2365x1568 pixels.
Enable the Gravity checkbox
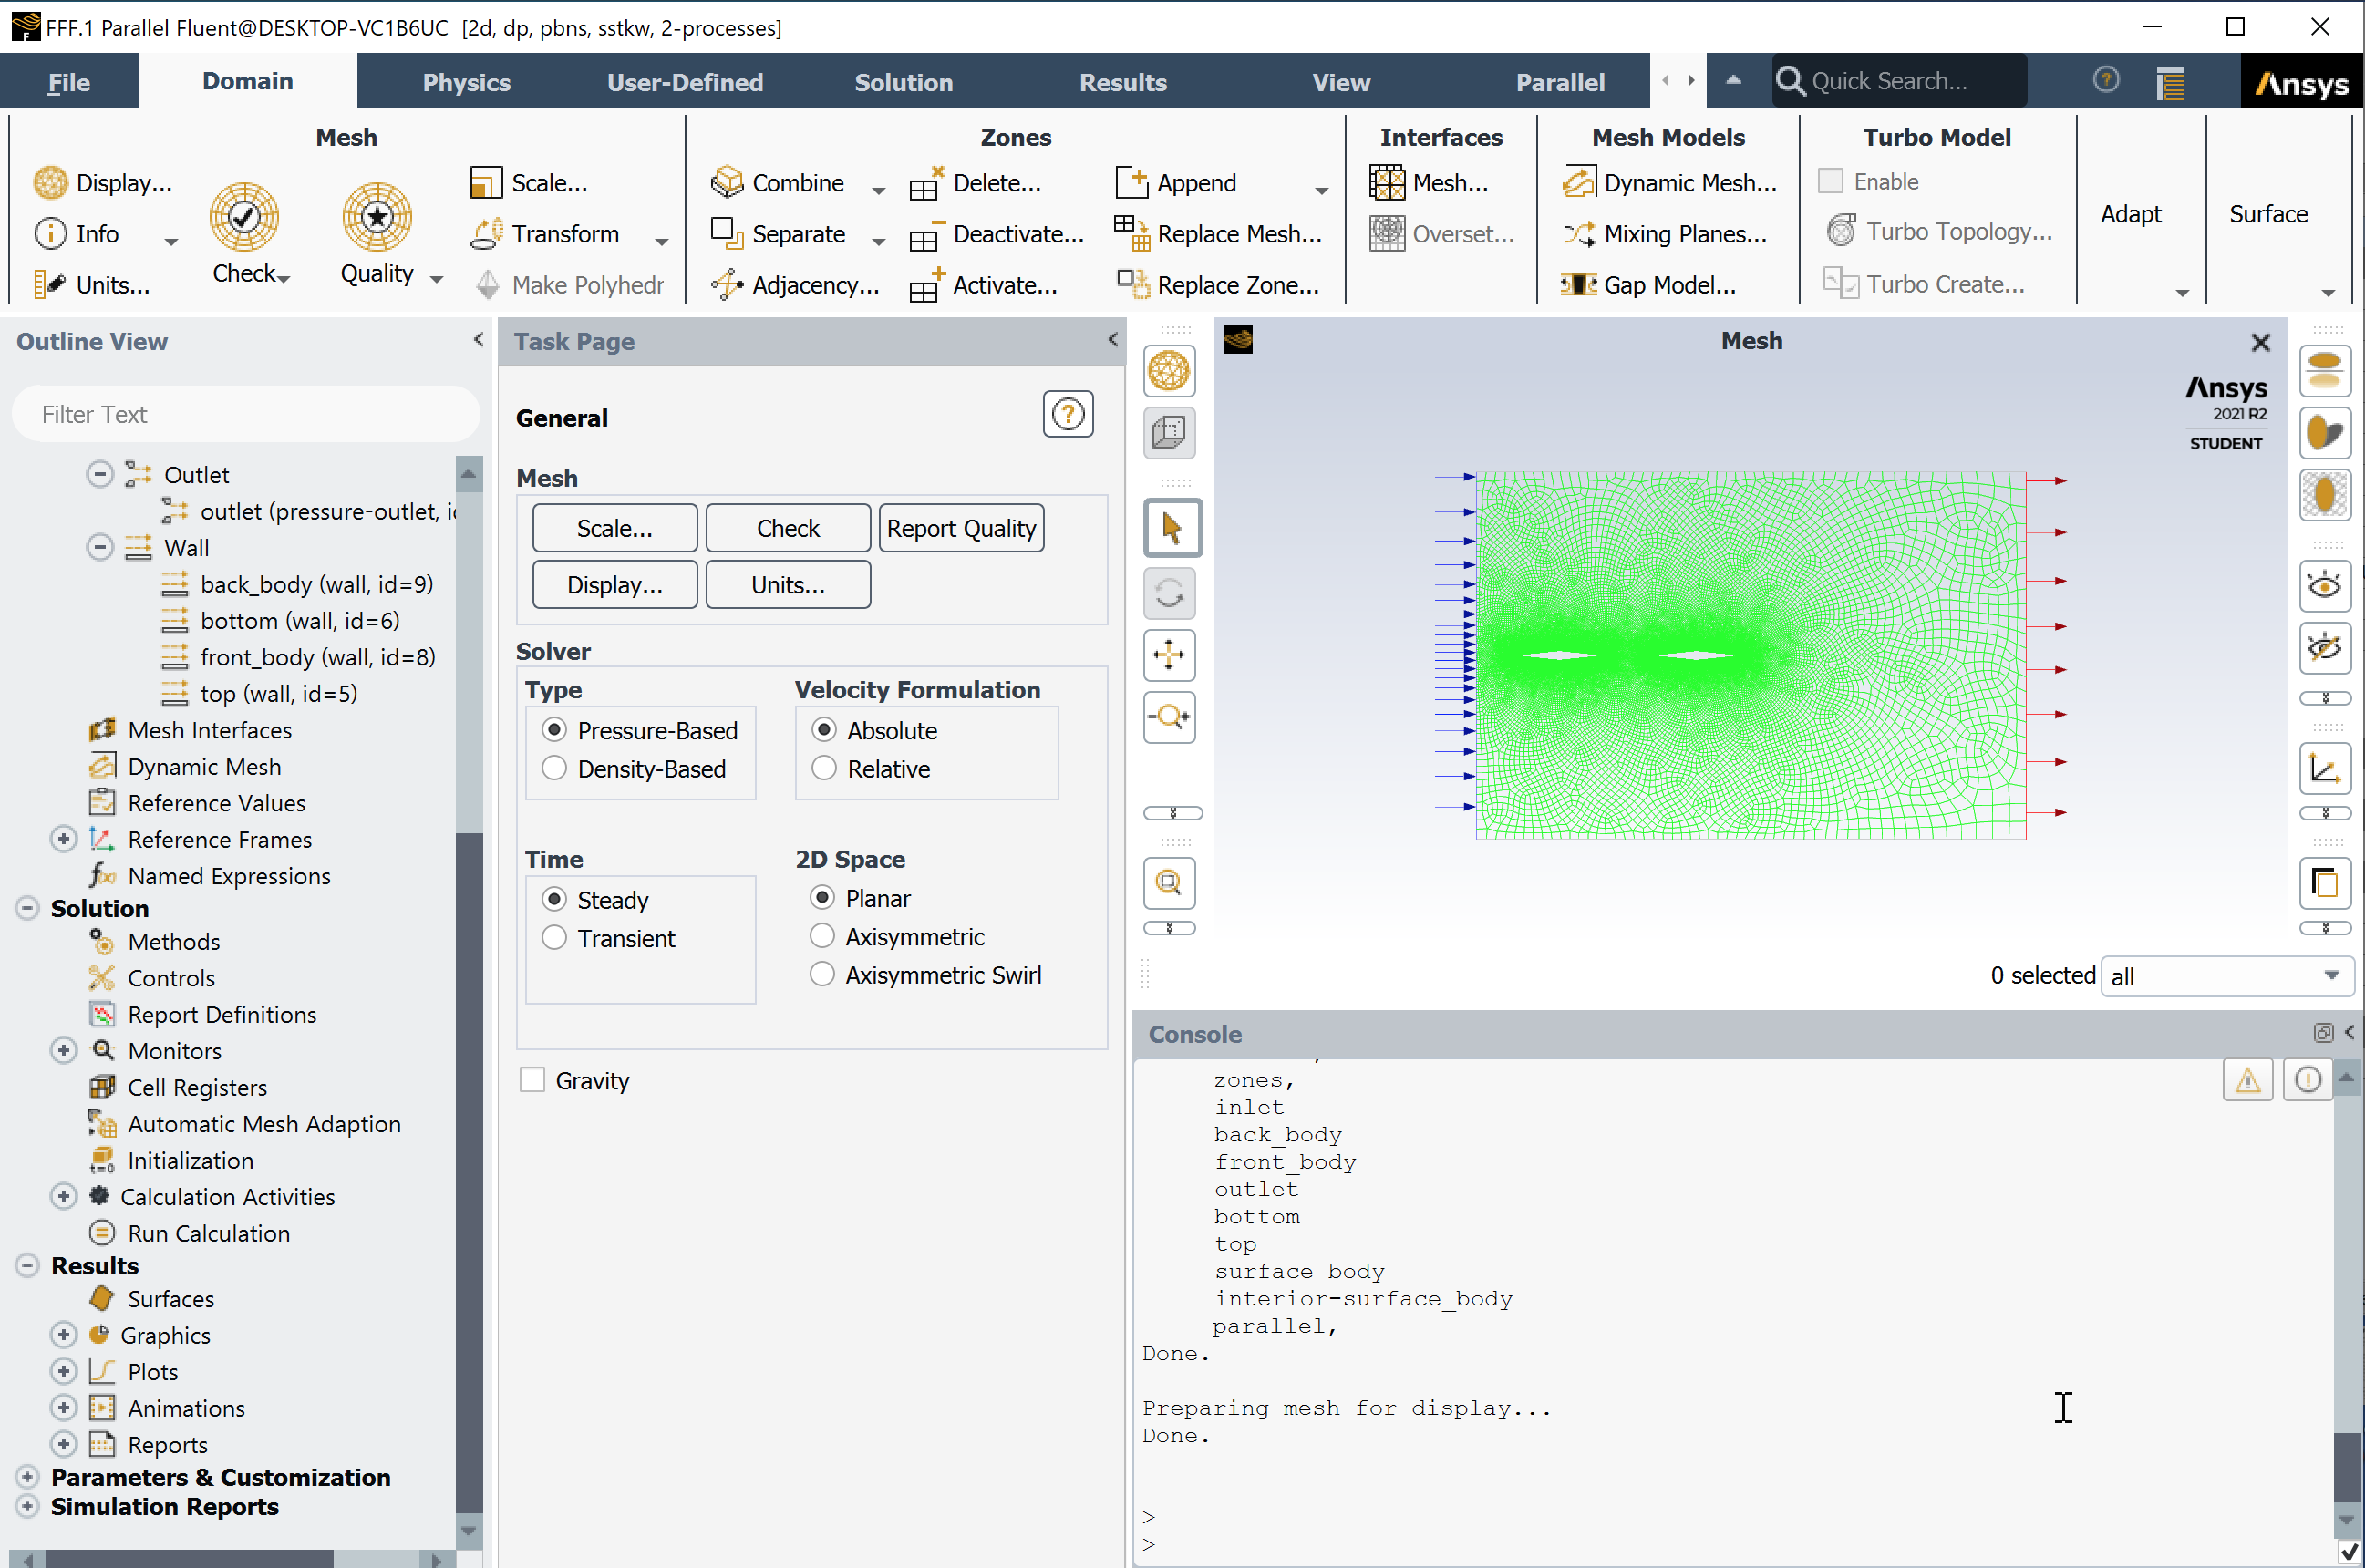(x=532, y=1080)
